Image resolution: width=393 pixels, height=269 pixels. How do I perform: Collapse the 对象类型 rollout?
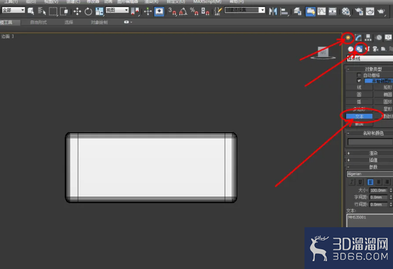click(x=369, y=69)
